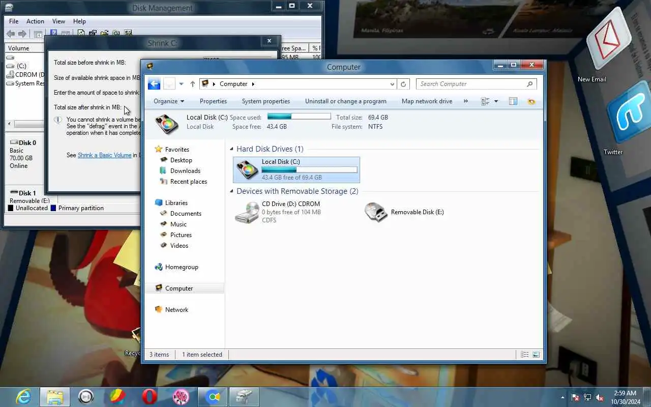Viewport: 651px width, 407px height.
Task: Open File Explorer taskbar button
Action: pos(55,397)
